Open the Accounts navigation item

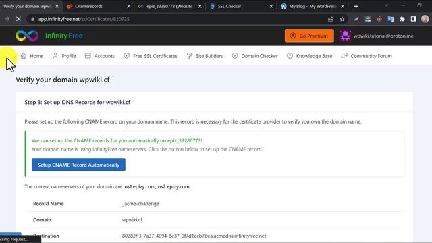coord(100,56)
